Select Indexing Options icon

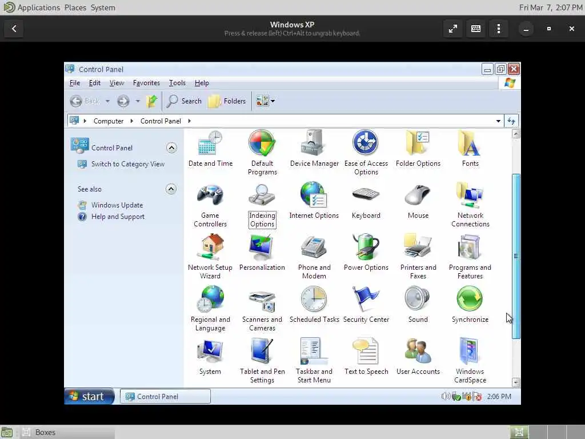coord(262,205)
